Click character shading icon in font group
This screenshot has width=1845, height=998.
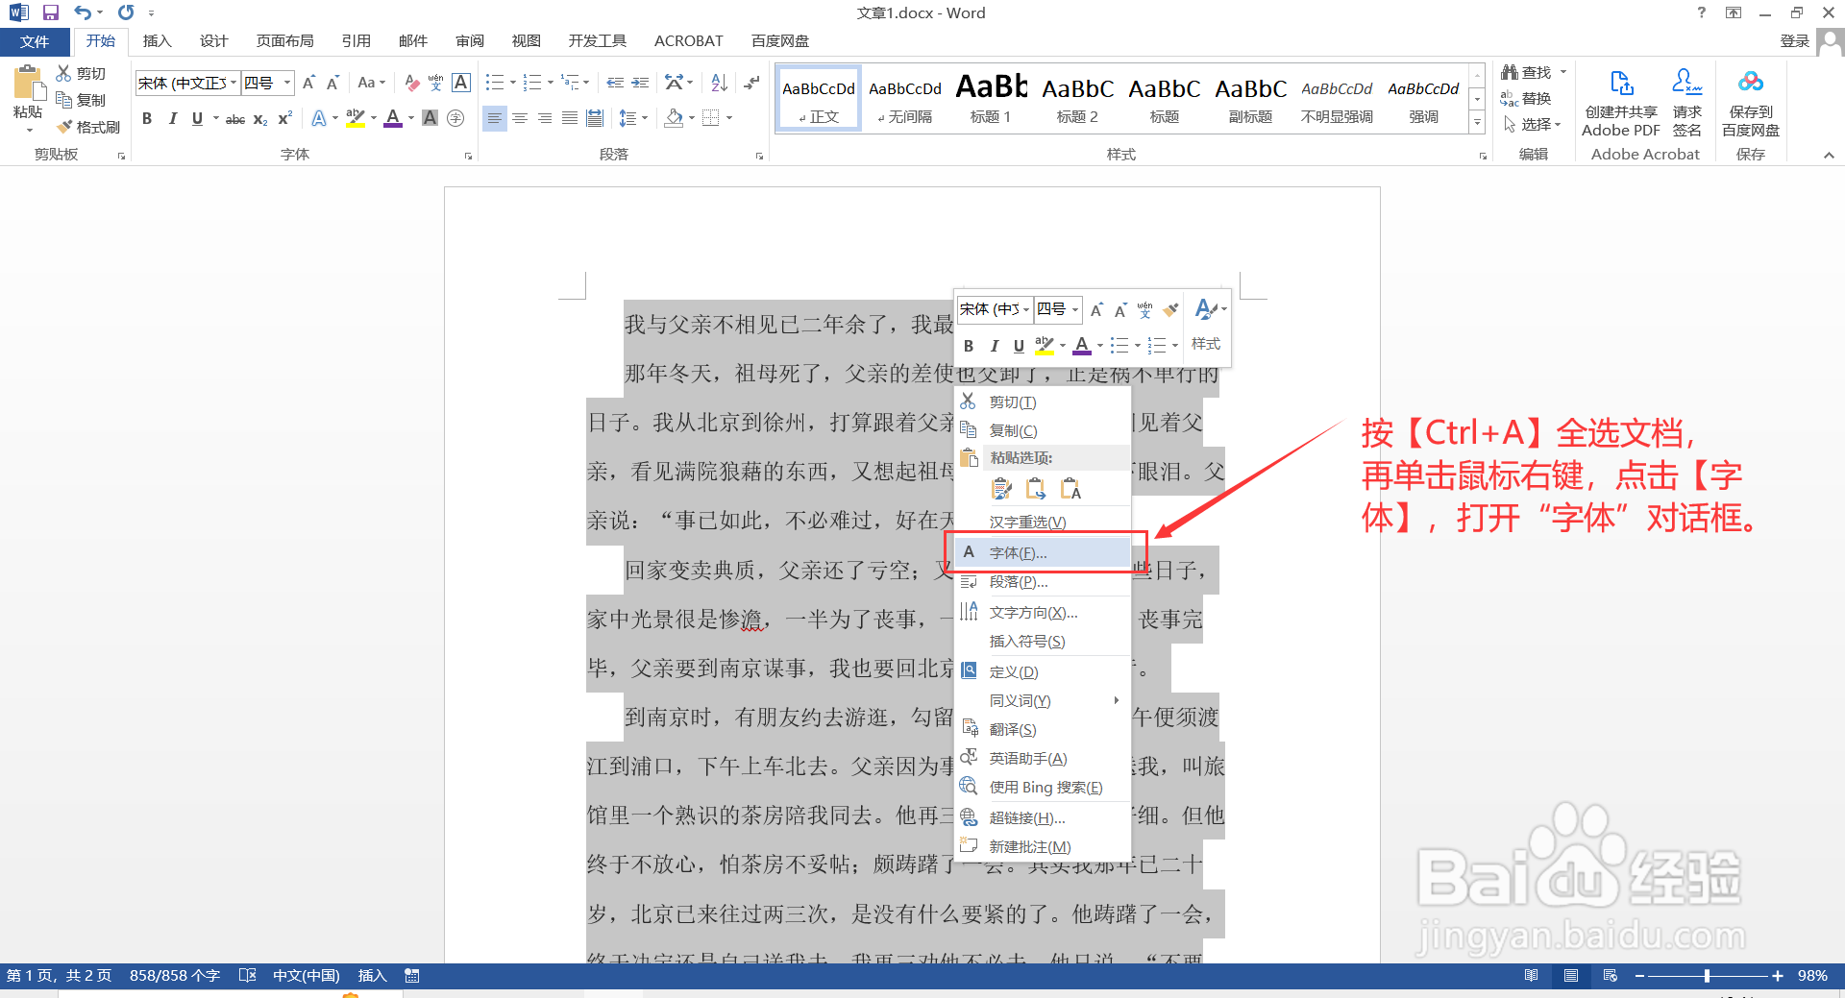[x=430, y=118]
